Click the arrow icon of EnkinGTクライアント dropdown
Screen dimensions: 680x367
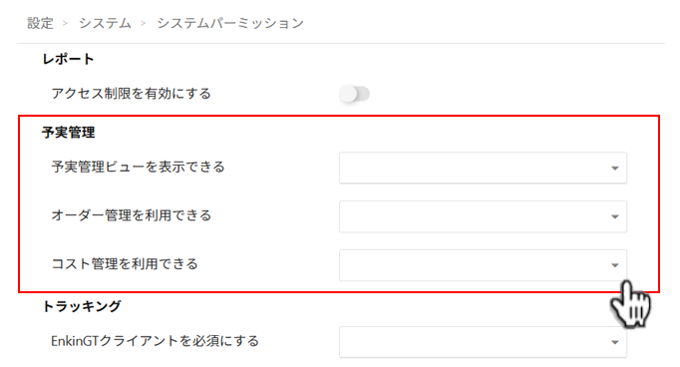point(615,343)
